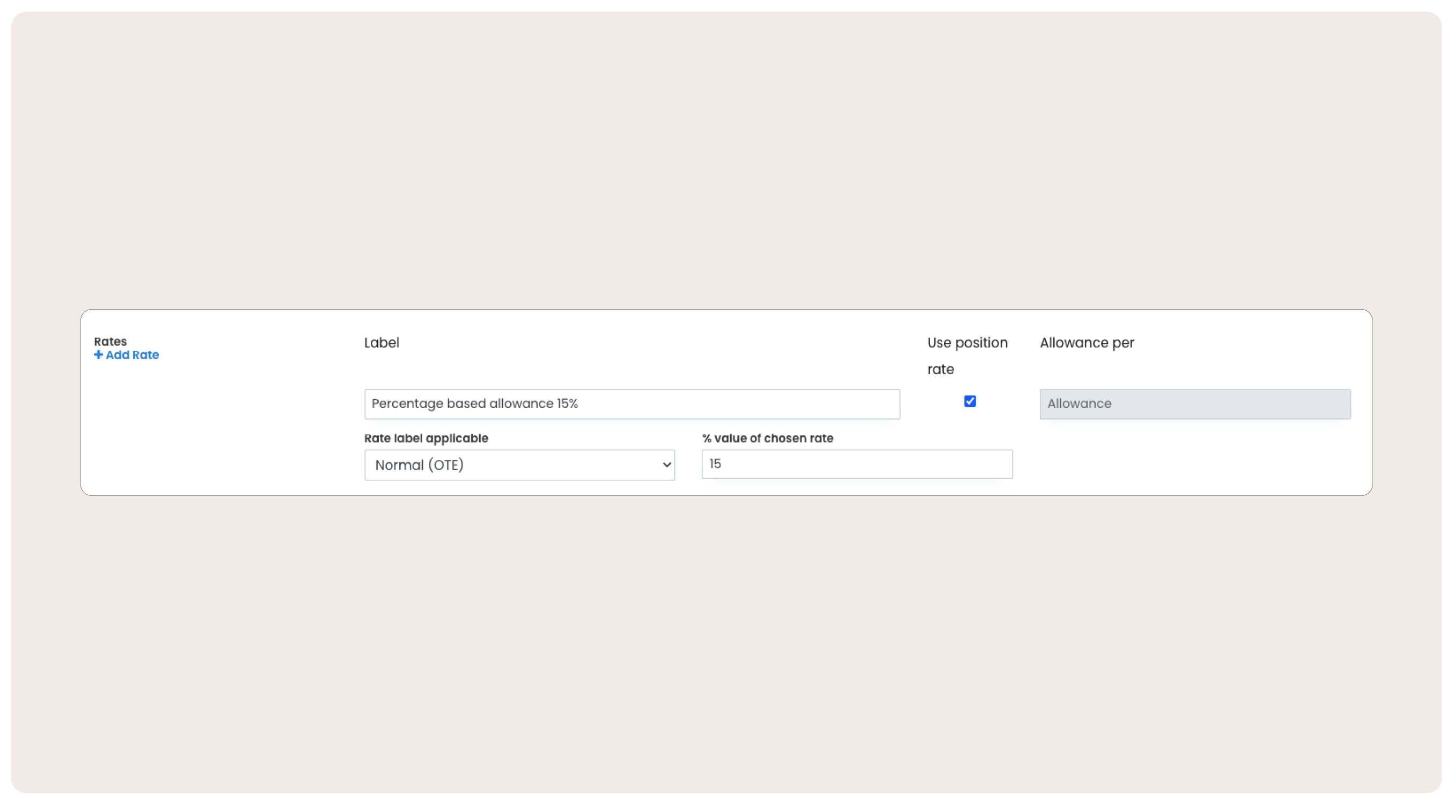Click the Rates section heading
Image resolution: width=1453 pixels, height=805 pixels.
click(110, 341)
